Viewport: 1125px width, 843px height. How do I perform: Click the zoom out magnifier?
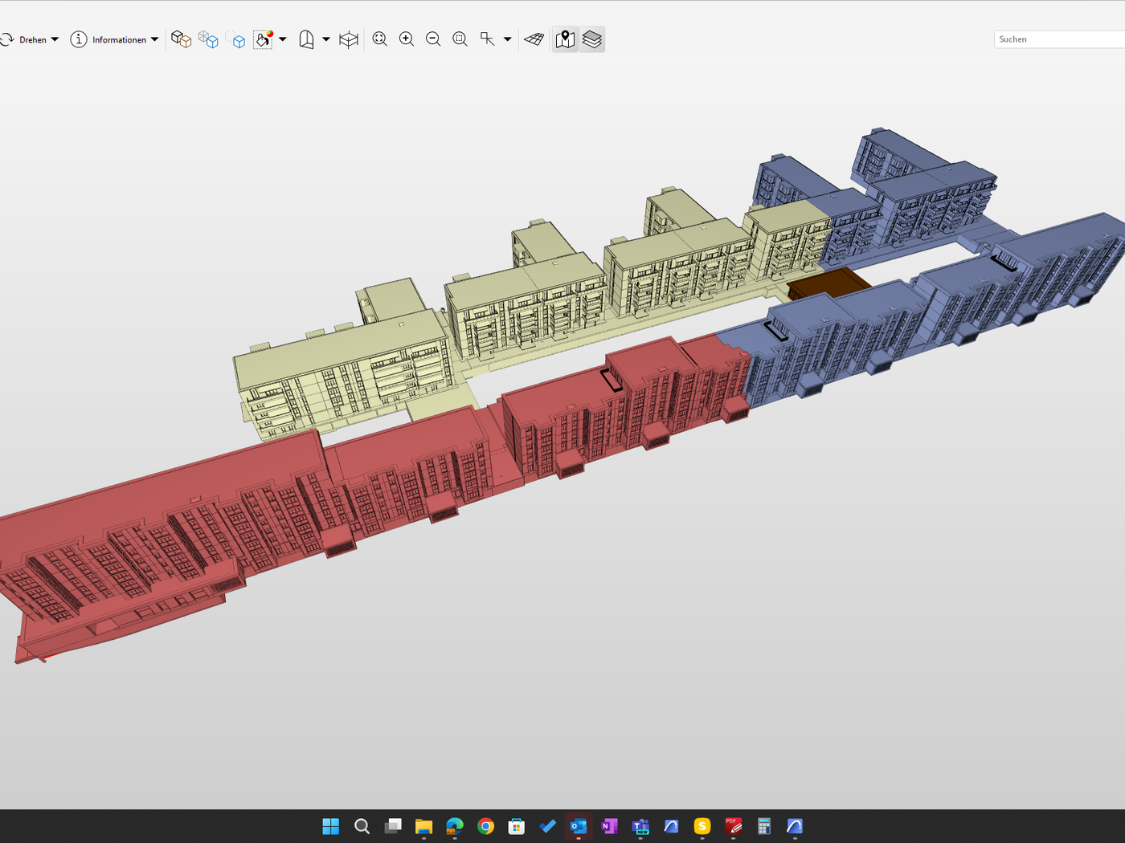click(x=433, y=39)
